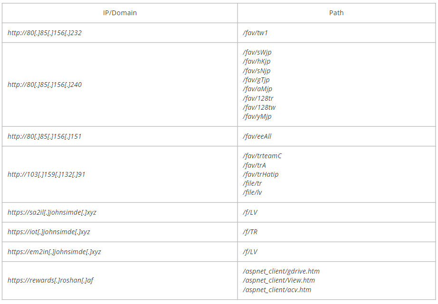The width and height of the screenshot is (438, 304).
Task: Select the http://103[.]159[.]132[.]91 address
Action: (x=47, y=174)
